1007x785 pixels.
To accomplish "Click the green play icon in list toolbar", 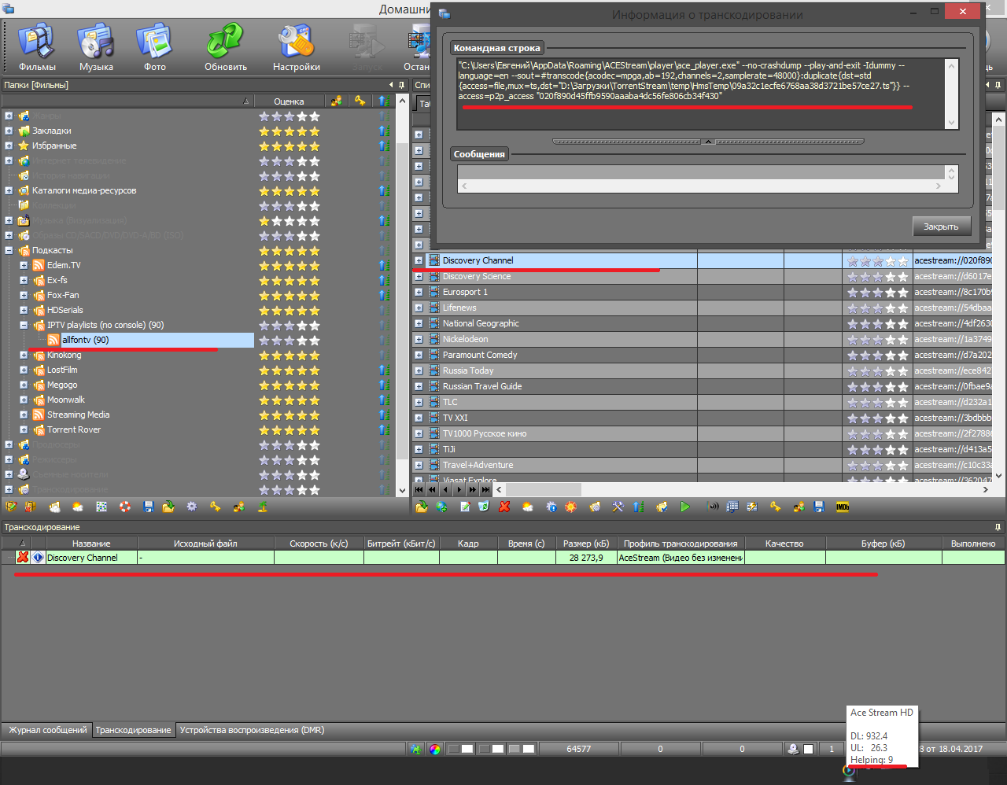I will pos(684,507).
